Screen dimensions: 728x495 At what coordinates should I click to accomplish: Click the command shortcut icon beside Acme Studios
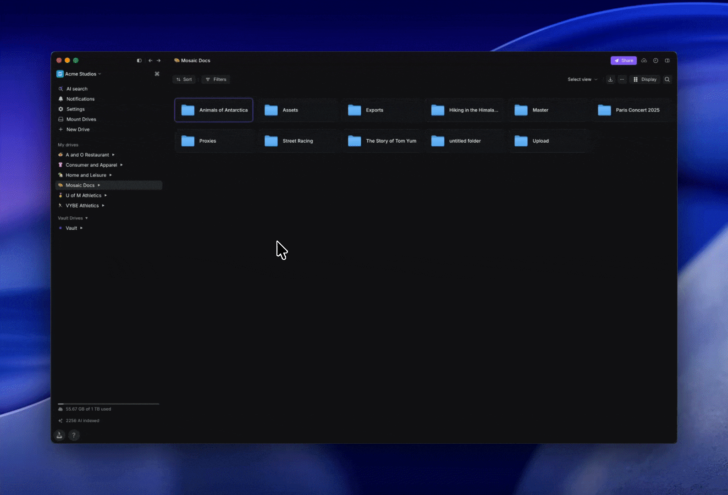point(157,74)
